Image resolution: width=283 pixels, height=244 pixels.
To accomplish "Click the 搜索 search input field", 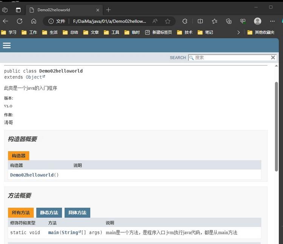I will 232,58.
